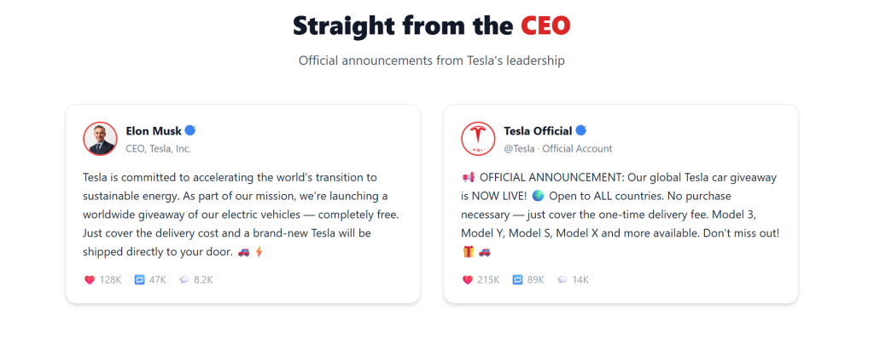Click the comment bubble icon showing 14K
The height and width of the screenshot is (338, 874).
pyautogui.click(x=562, y=279)
